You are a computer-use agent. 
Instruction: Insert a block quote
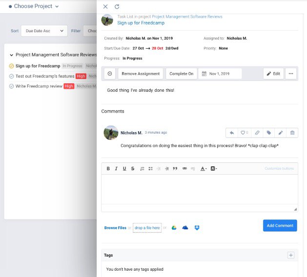tap(175, 169)
